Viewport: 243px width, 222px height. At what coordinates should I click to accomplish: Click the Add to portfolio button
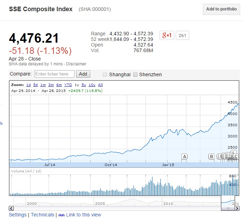(221, 9)
